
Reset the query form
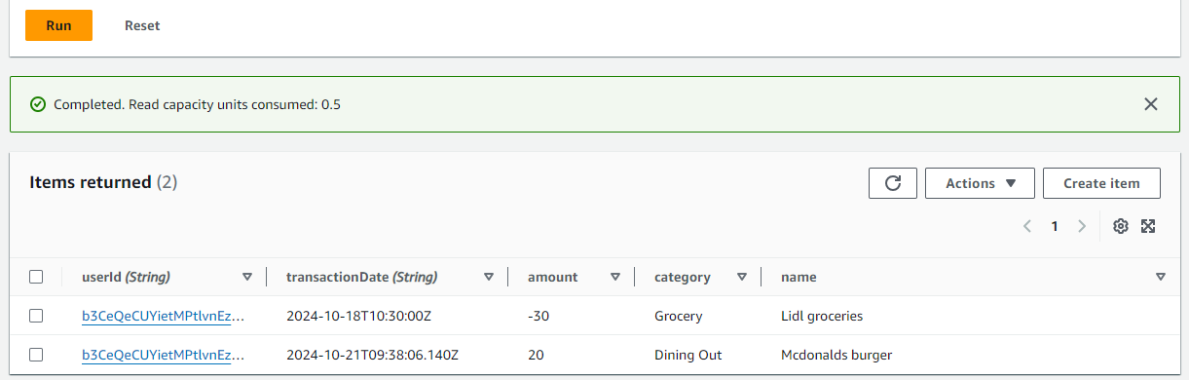tap(142, 25)
